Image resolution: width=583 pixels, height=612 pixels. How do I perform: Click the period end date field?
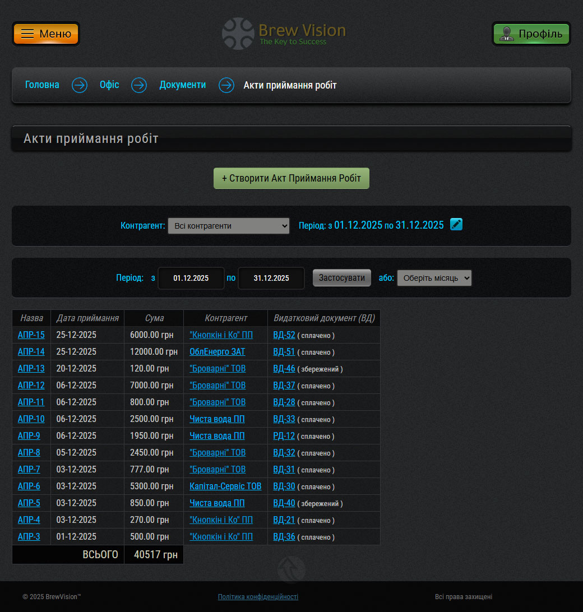point(271,278)
